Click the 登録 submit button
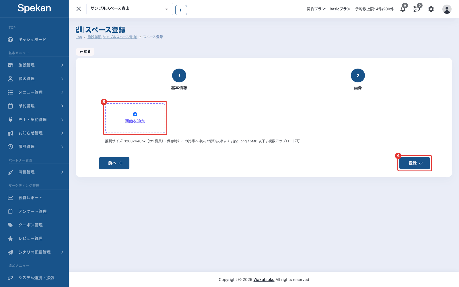Screen dimensions: 459x287 [415, 163]
